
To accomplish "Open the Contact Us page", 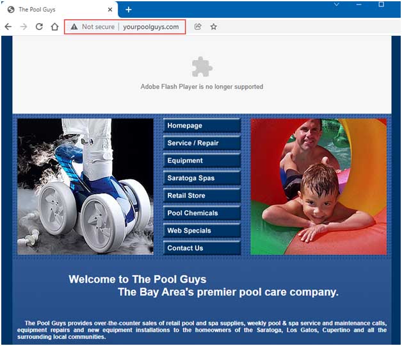I will click(x=202, y=248).
